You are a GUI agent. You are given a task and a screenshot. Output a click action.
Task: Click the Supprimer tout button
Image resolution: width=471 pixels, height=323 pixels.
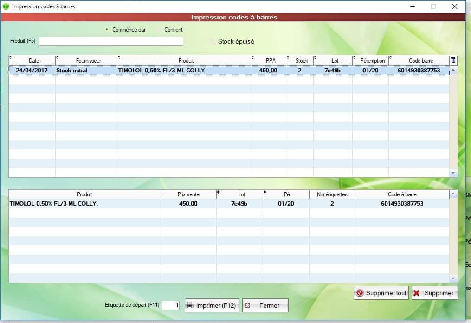pyautogui.click(x=381, y=293)
